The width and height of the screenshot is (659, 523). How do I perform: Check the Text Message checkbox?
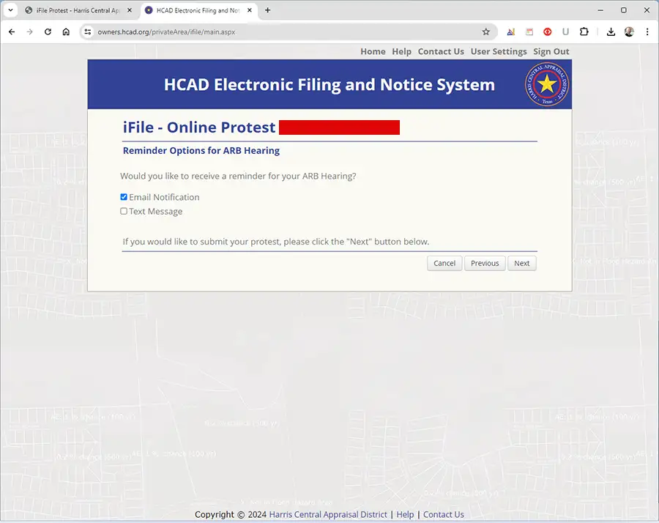point(124,211)
